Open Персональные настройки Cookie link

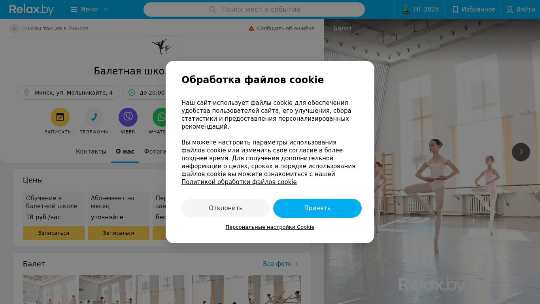270,227
